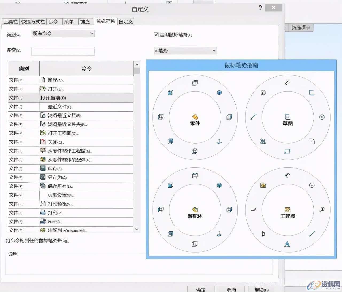Select the 新建 (New) command icon
The width and height of the screenshot is (342, 292).
43,80
